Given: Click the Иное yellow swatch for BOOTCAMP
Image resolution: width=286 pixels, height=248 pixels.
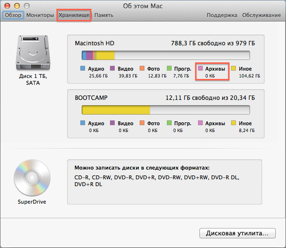Looking at the screenshot, I should pyautogui.click(x=233, y=123).
